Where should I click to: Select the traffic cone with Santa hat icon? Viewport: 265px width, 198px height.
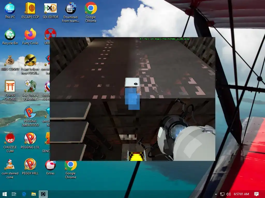pyautogui.click(x=10, y=169)
